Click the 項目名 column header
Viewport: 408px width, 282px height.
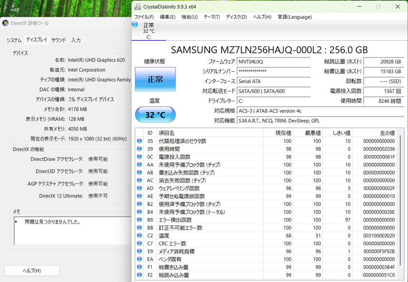coord(210,133)
